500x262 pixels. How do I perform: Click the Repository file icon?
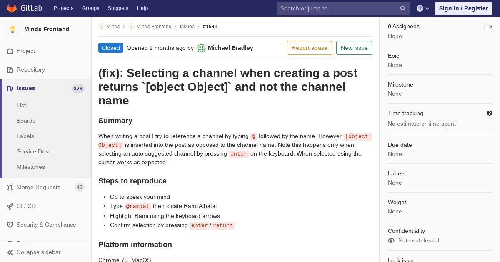pyautogui.click(x=10, y=70)
